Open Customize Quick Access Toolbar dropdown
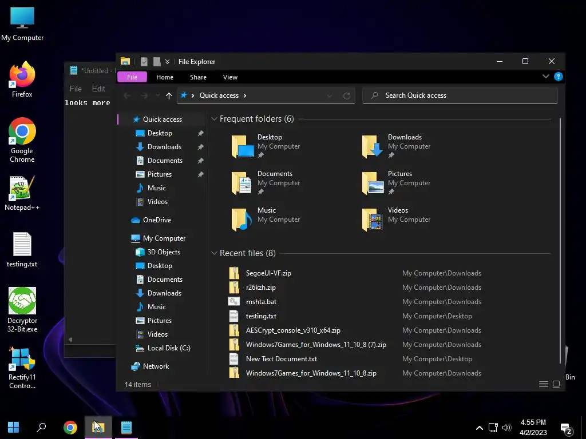 168,62
